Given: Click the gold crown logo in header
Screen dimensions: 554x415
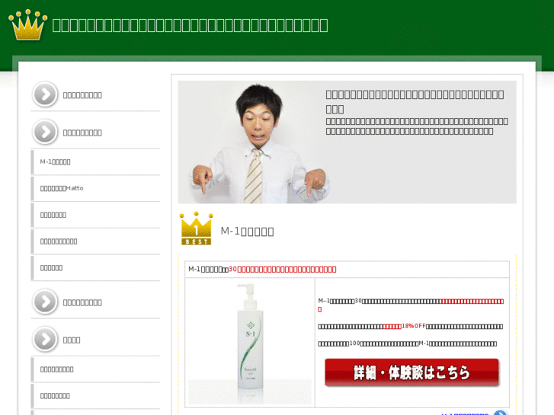Looking at the screenshot, I should (x=28, y=25).
